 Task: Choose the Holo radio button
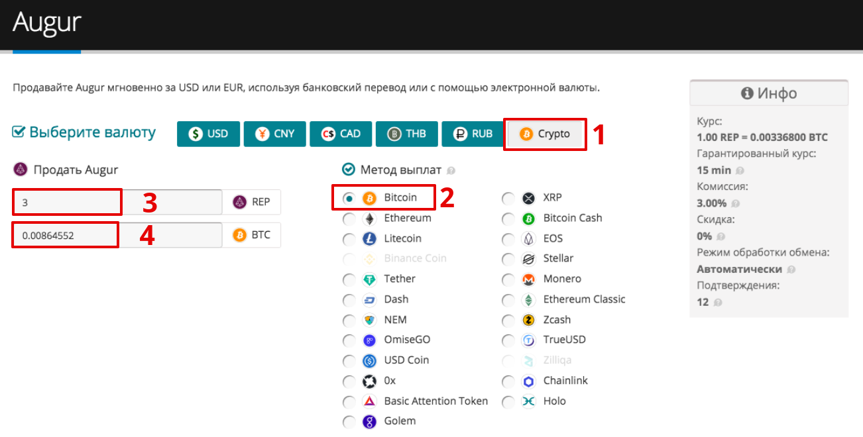pyautogui.click(x=508, y=402)
